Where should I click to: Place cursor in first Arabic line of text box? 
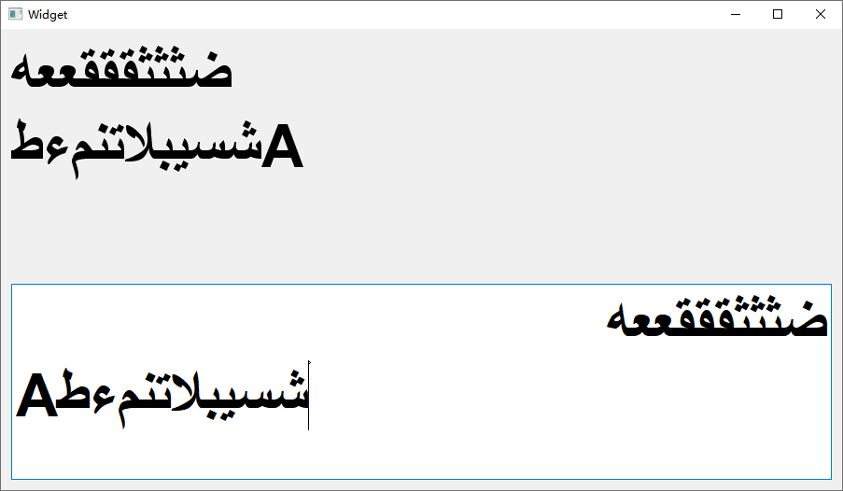tap(717, 317)
